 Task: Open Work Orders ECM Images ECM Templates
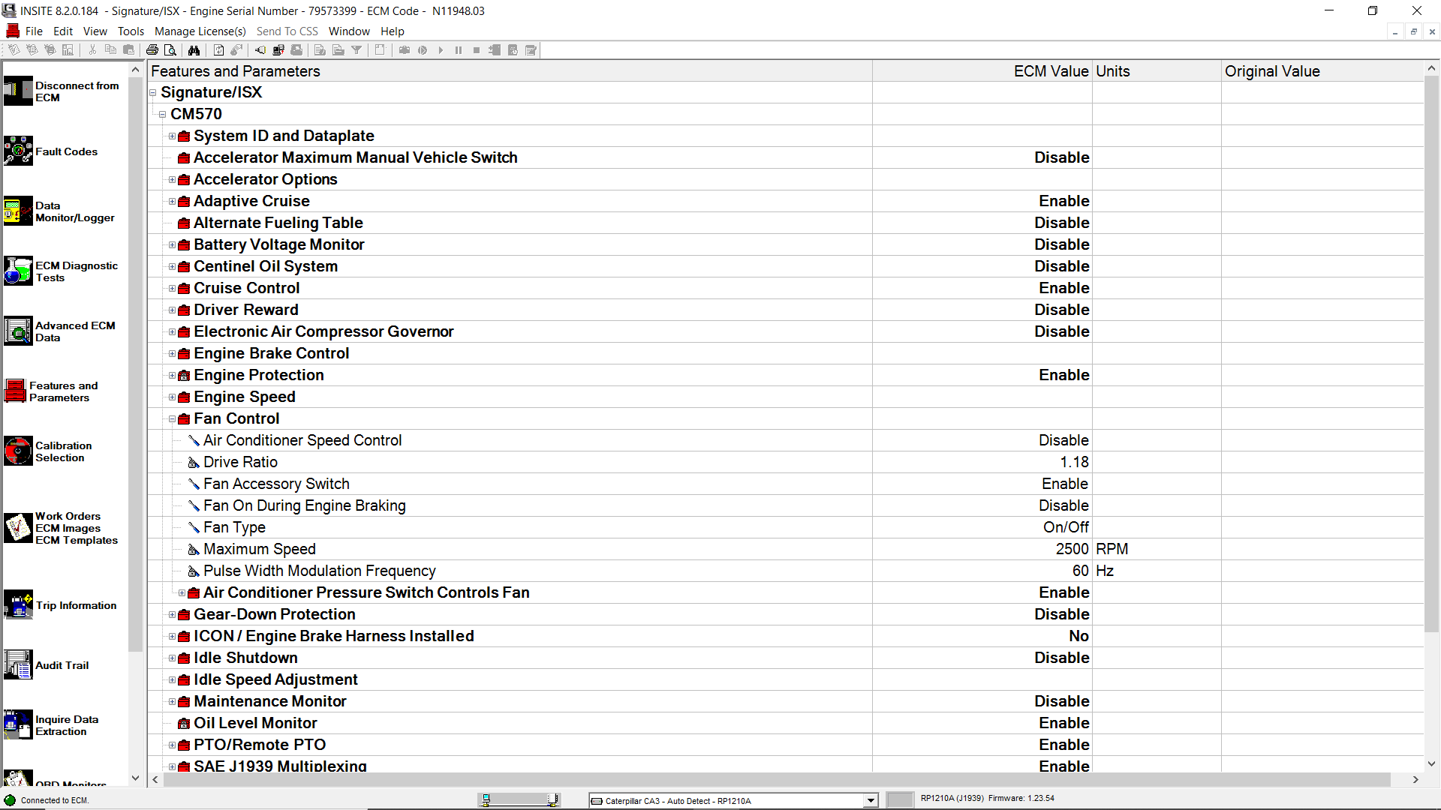click(x=18, y=528)
